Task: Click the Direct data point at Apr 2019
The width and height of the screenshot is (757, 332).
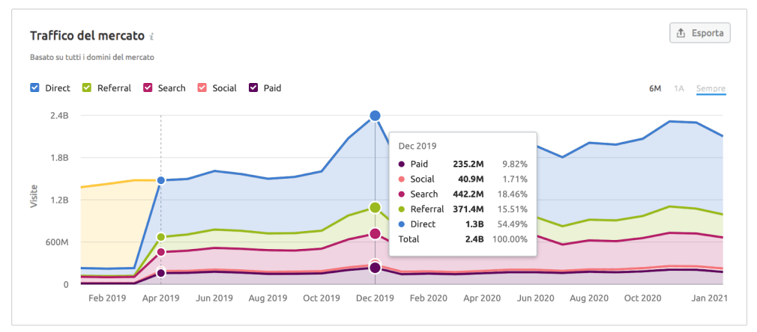Action: coord(161,180)
